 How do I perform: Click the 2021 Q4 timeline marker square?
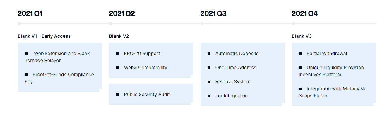[293, 23]
